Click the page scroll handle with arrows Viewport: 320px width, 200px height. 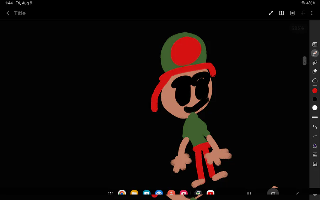coord(304,61)
